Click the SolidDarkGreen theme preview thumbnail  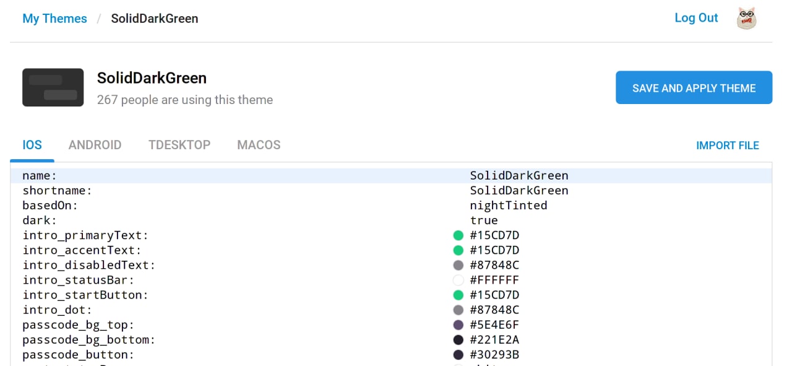[53, 87]
